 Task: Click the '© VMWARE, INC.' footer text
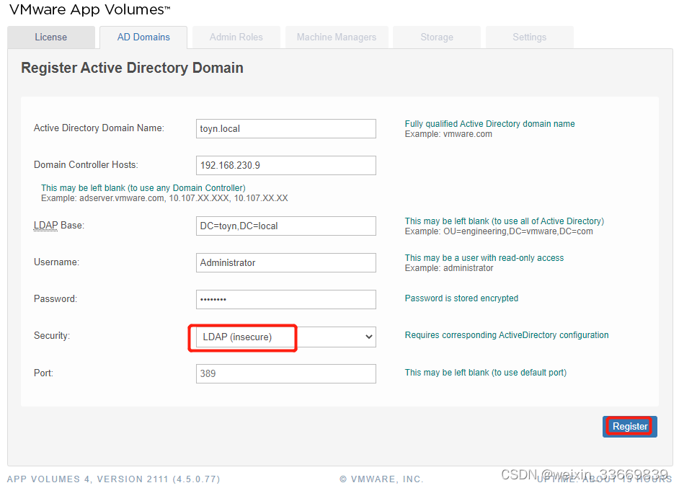tap(381, 479)
